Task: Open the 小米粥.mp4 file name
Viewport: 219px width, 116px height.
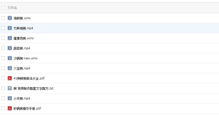Action: tap(22, 99)
